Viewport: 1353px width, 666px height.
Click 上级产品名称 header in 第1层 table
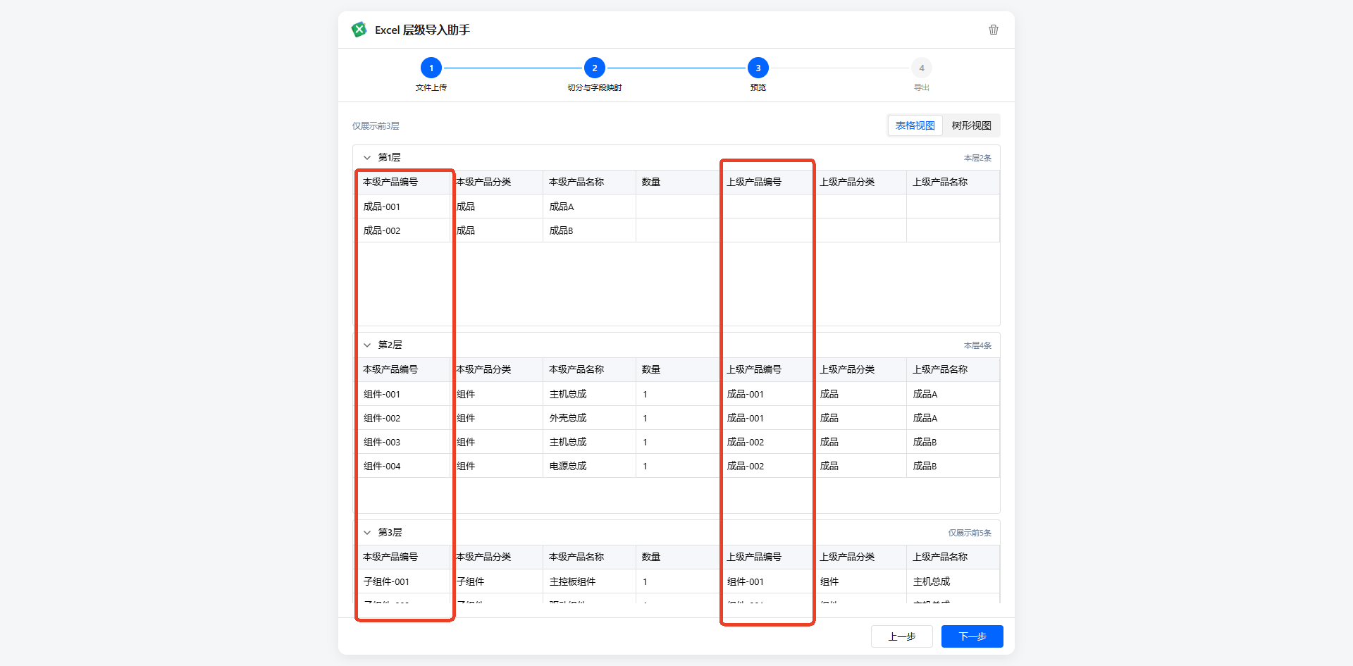point(940,182)
